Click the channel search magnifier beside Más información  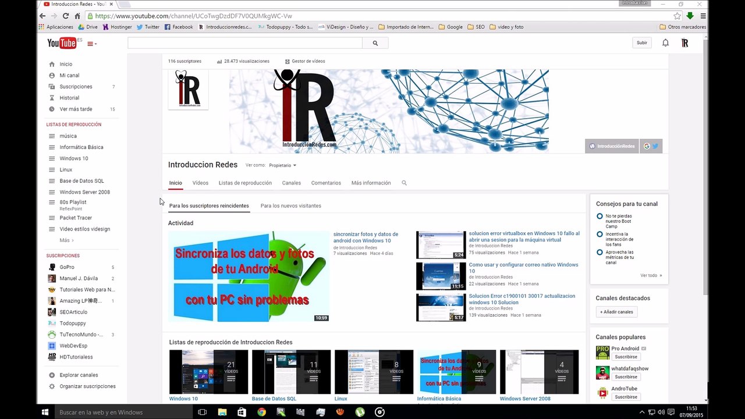coord(404,183)
